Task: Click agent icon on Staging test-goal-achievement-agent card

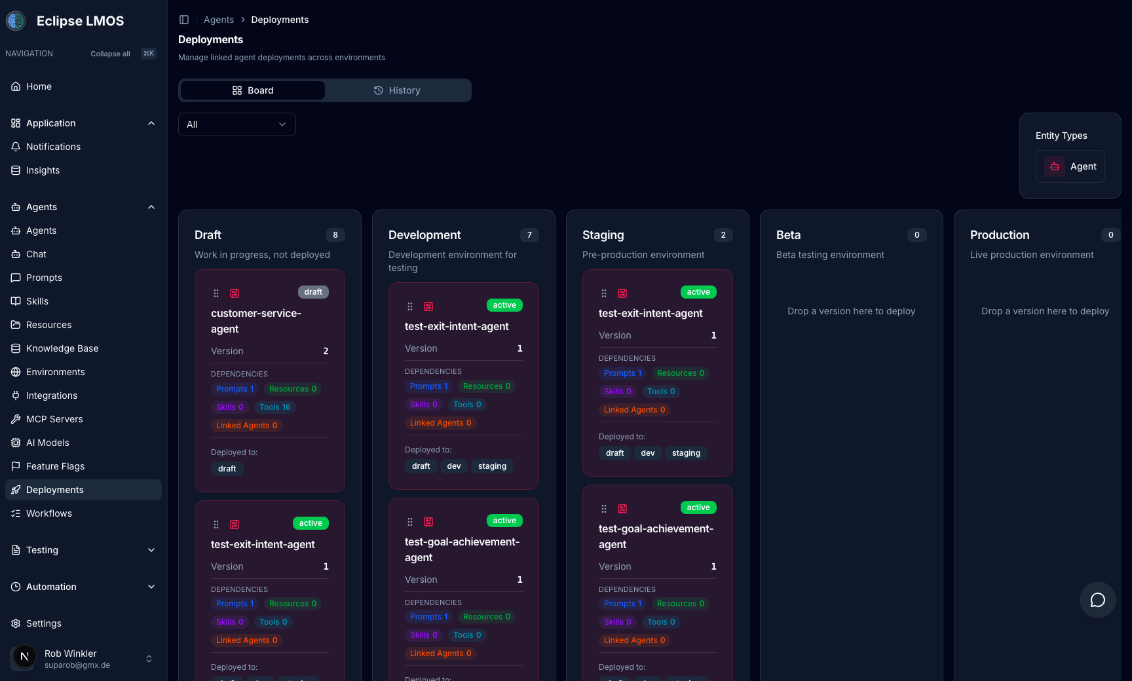Action: pos(622,509)
